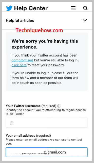
Task: Click the Helpful articles section title
Action: pos(20,20)
